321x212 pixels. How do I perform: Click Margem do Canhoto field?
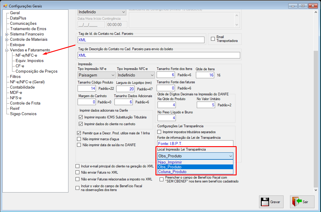[x=87, y=102]
